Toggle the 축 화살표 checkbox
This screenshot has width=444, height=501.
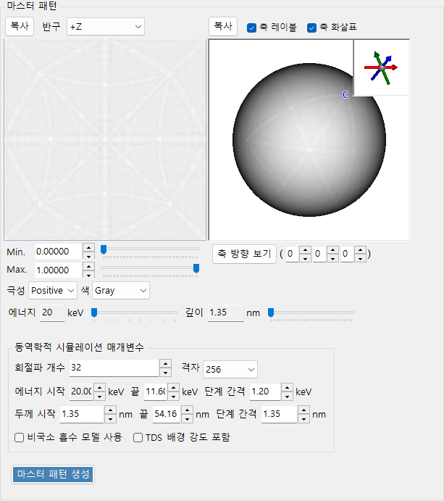tap(311, 28)
